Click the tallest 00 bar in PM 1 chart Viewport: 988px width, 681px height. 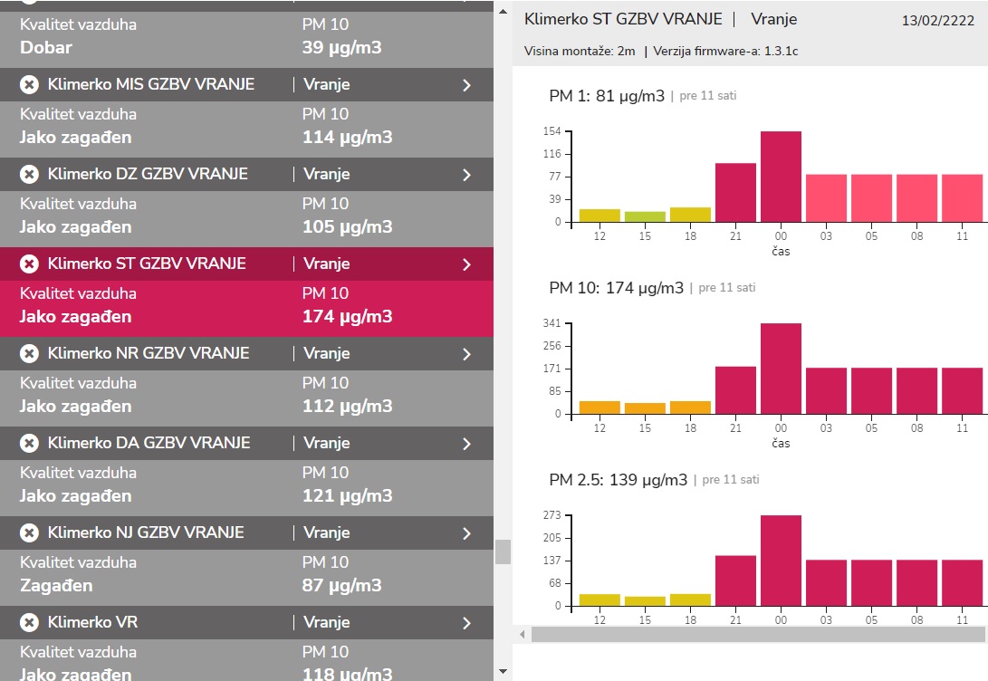pos(781,177)
